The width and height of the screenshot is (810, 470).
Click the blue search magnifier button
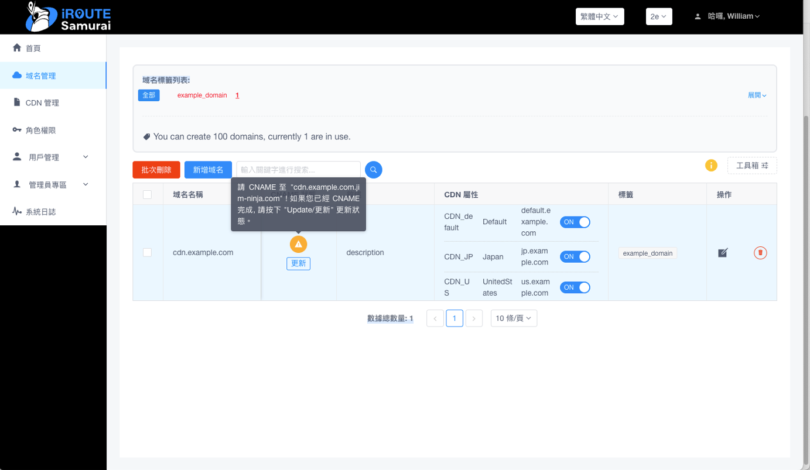(373, 170)
